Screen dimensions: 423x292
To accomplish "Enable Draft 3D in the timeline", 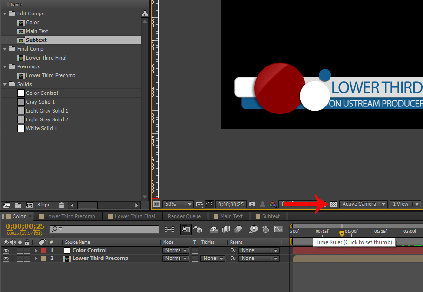I will click(198, 229).
